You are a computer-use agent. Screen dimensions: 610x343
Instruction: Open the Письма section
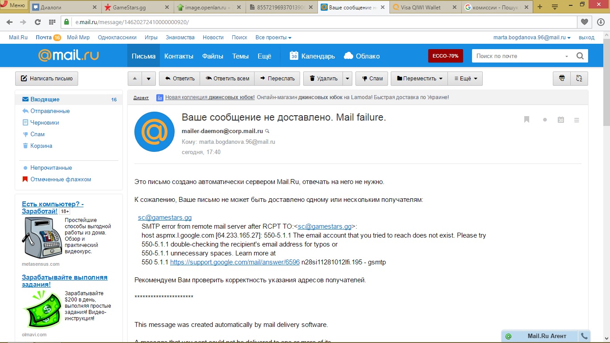point(143,56)
